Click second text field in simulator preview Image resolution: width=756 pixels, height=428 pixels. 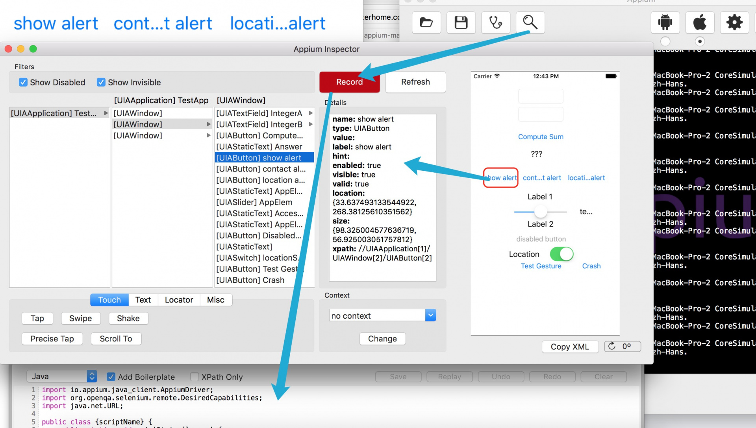(541, 114)
